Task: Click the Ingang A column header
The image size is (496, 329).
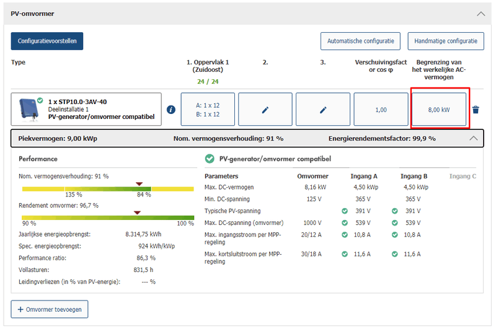Action: [363, 177]
